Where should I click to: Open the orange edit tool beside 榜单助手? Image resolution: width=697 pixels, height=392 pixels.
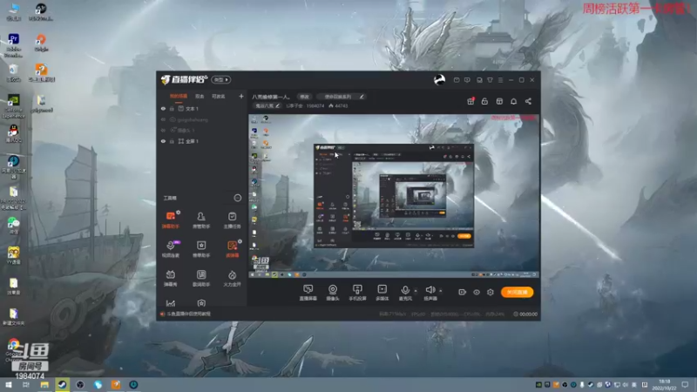point(232,249)
